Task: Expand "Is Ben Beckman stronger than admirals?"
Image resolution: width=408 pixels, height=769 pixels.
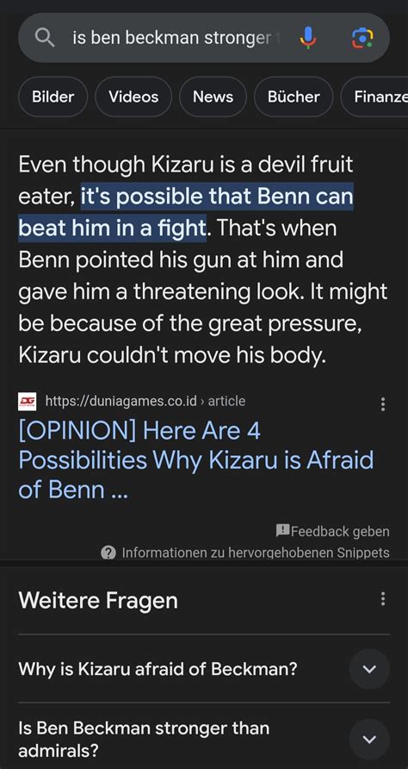Action: [x=204, y=739]
